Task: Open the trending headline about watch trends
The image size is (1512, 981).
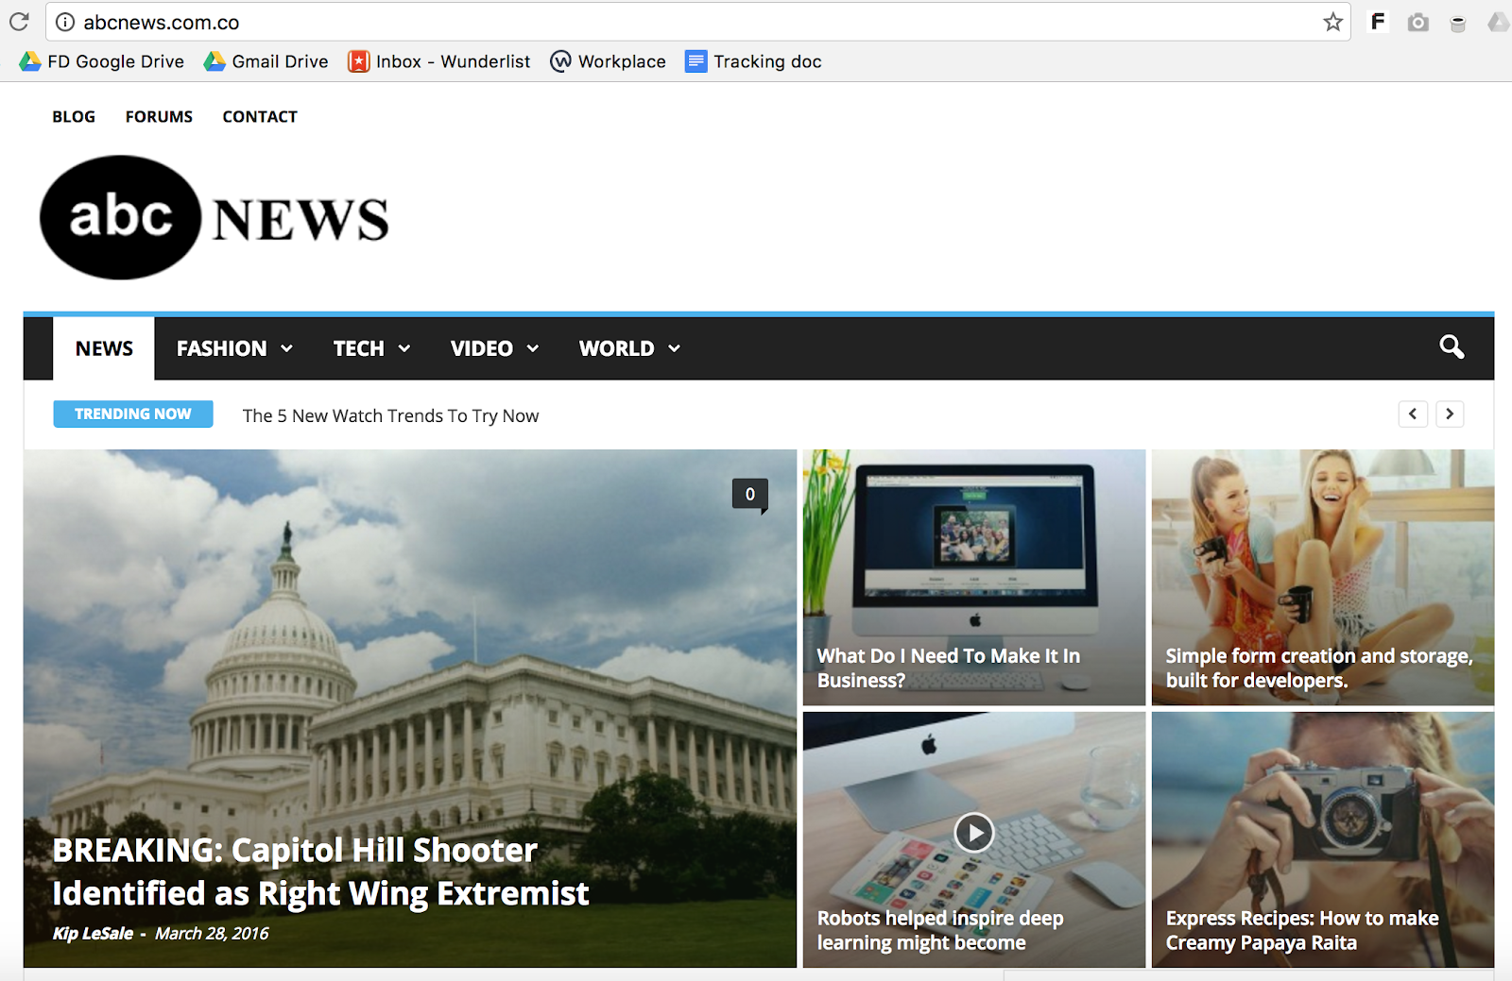Action: (x=390, y=415)
